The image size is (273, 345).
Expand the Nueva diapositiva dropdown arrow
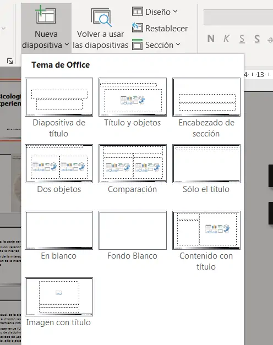coord(67,45)
